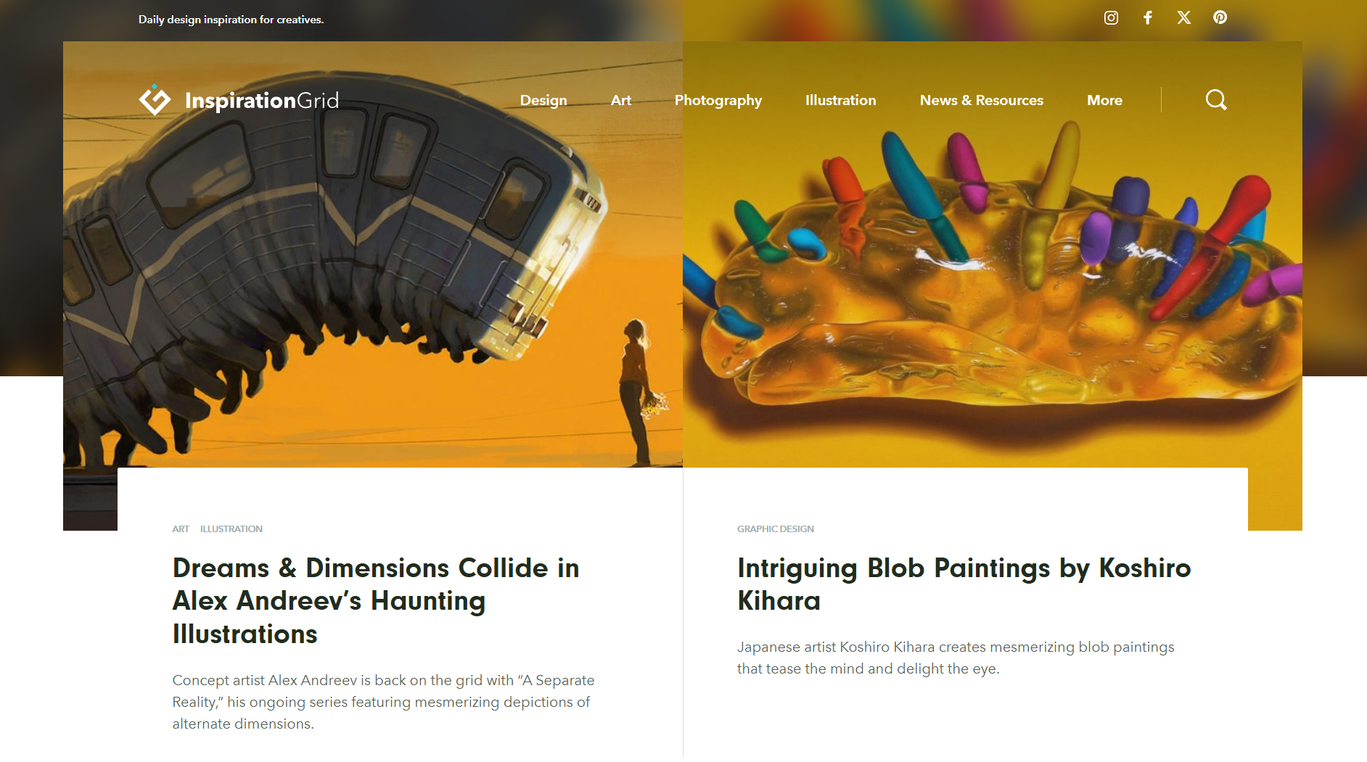This screenshot has height=762, width=1367.
Task: Open the Design menu item
Action: (x=543, y=100)
